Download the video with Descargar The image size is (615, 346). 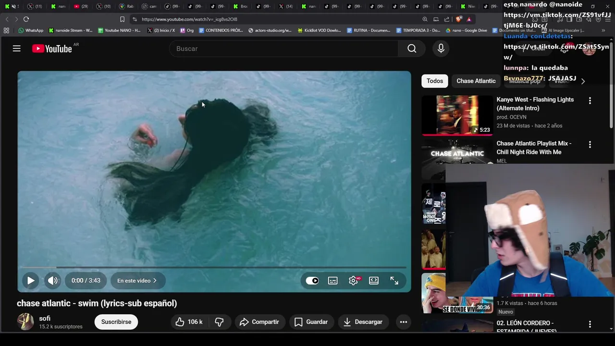[363, 322]
